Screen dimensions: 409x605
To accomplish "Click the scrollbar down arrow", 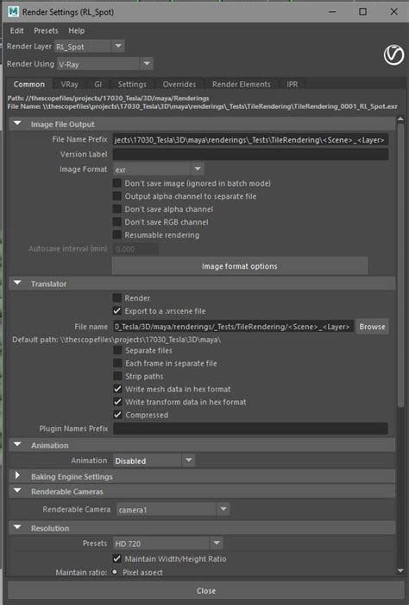I will 400,570.
